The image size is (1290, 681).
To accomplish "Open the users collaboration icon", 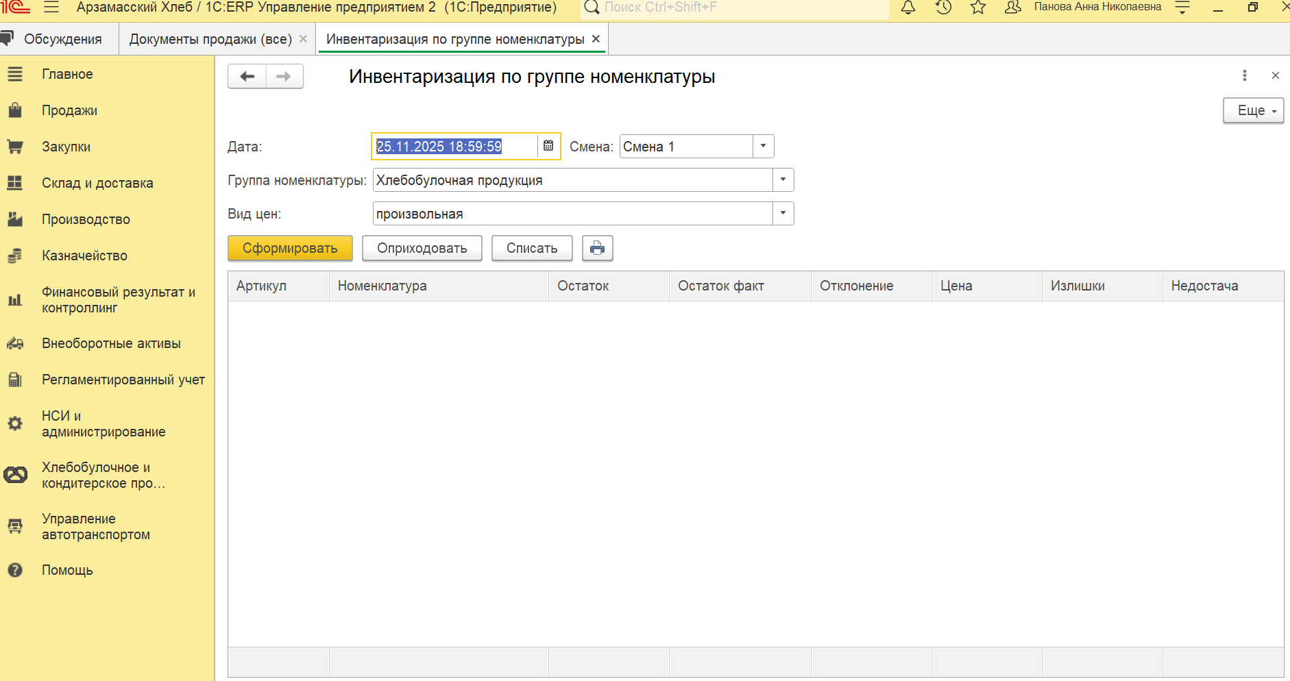I will coord(1012,8).
